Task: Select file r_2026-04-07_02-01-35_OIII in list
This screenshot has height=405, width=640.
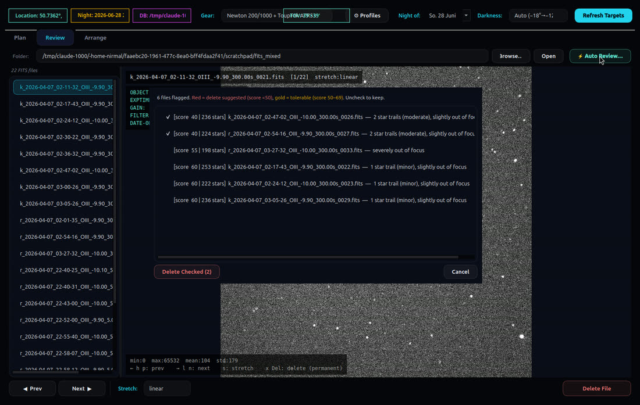Action: [x=63, y=220]
